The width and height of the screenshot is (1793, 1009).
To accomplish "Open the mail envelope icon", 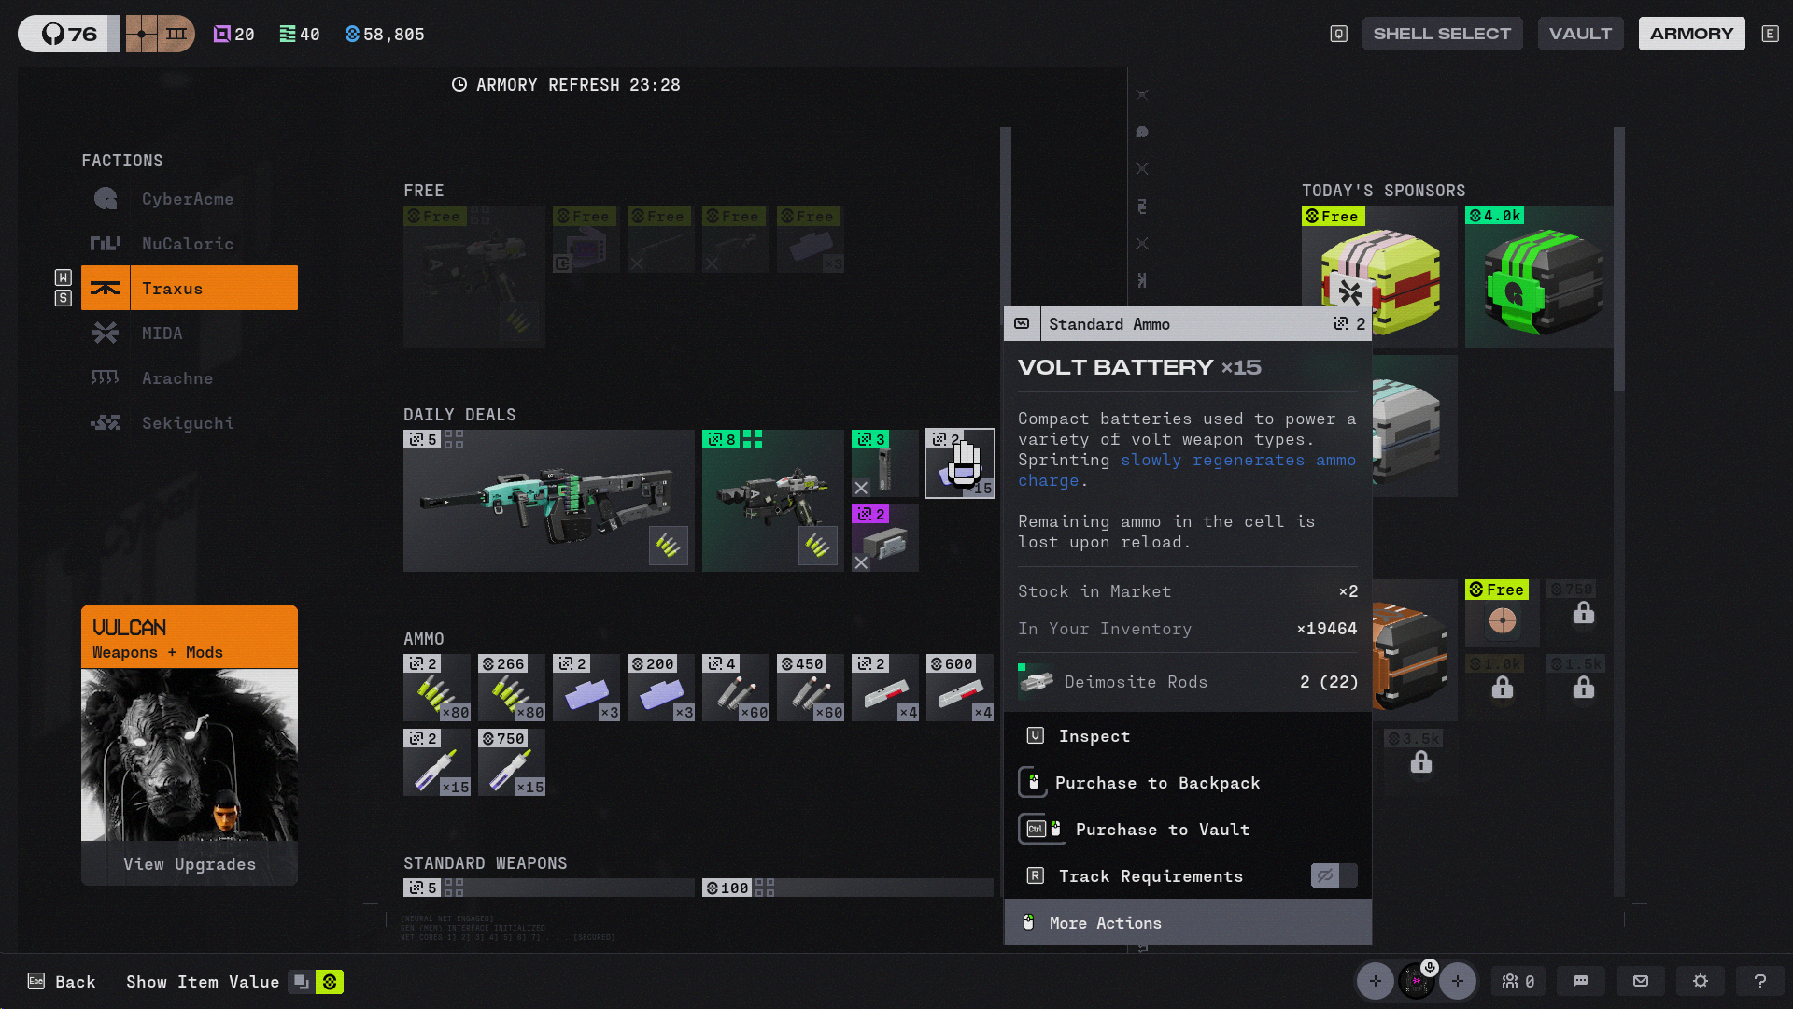I will point(1641,981).
